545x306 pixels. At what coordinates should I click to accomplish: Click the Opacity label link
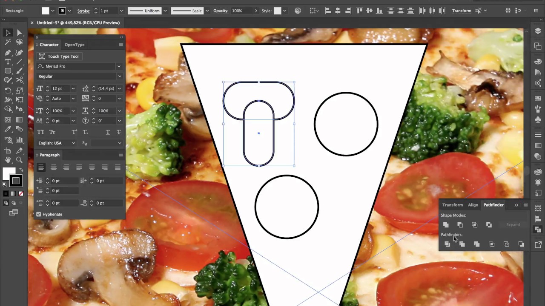coord(221,11)
